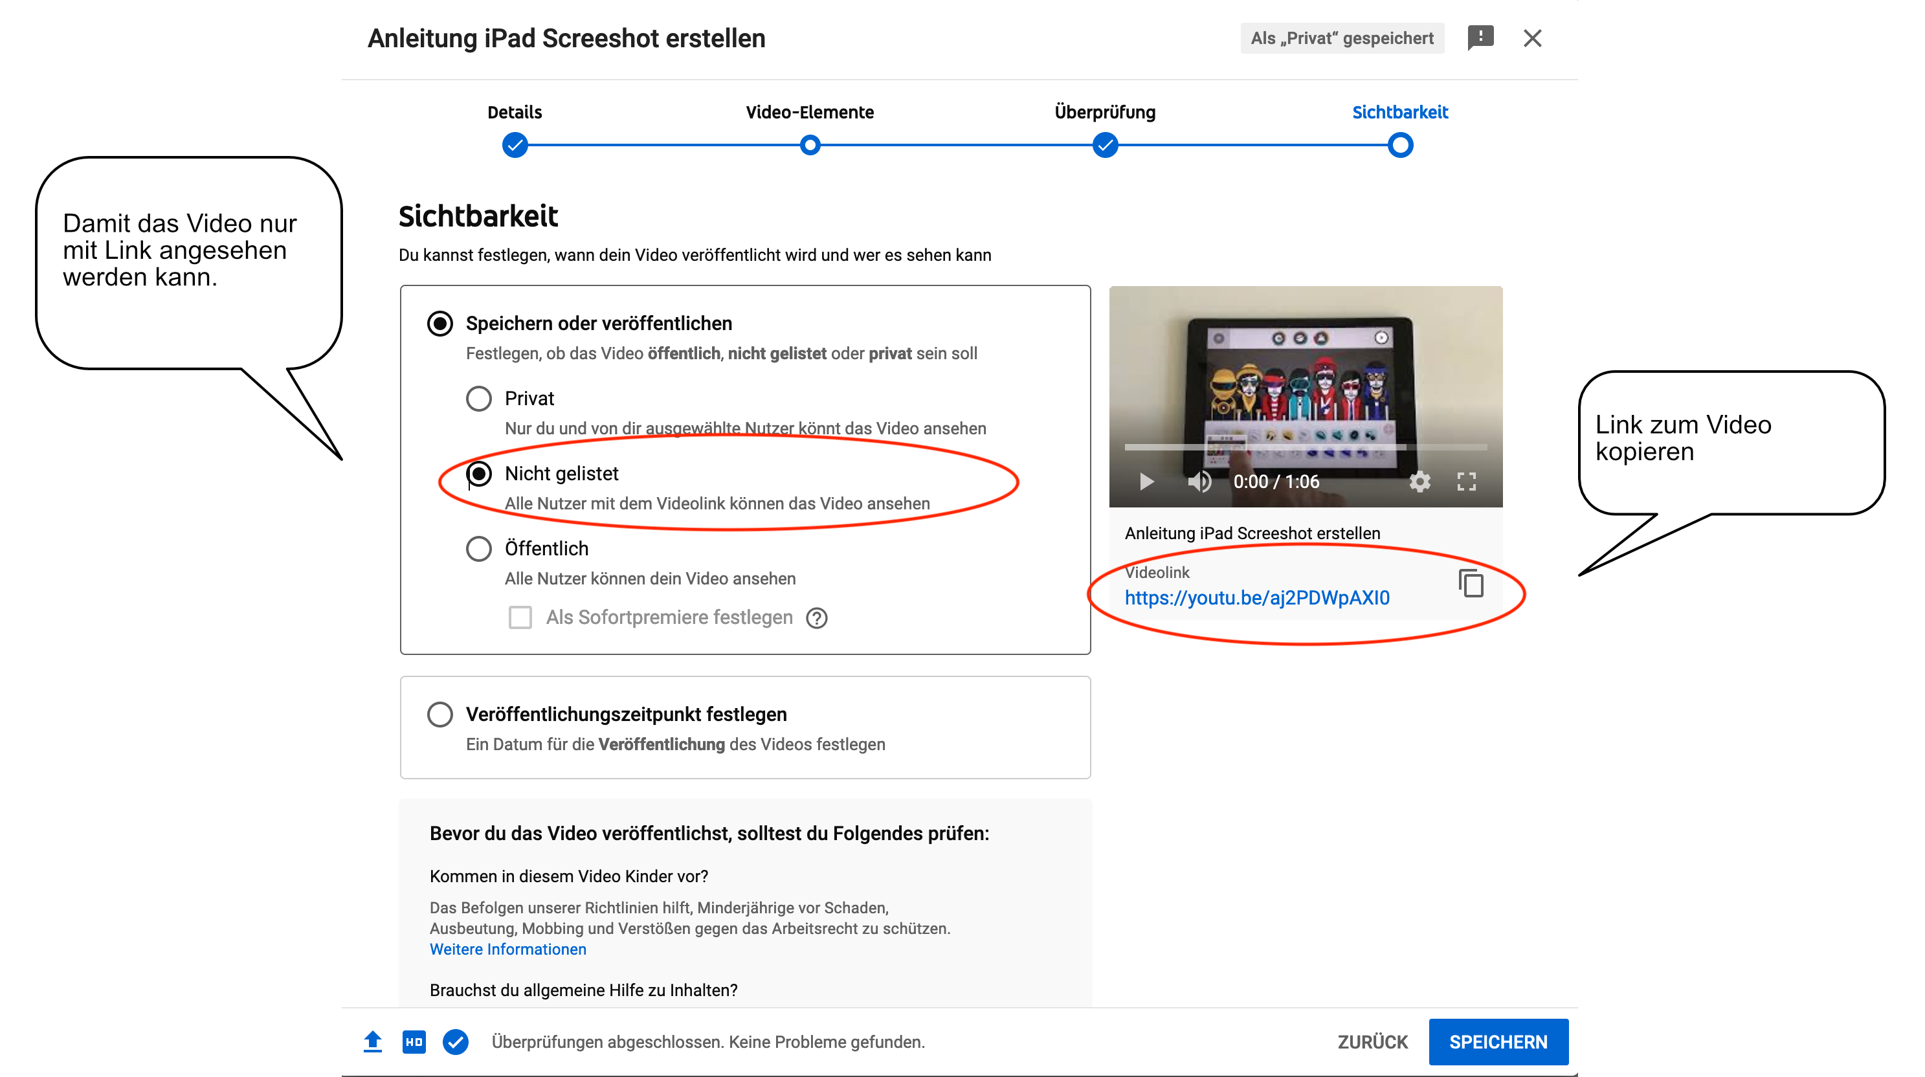Mute the video preview volume
The image size is (1925, 1077).
(x=1199, y=482)
